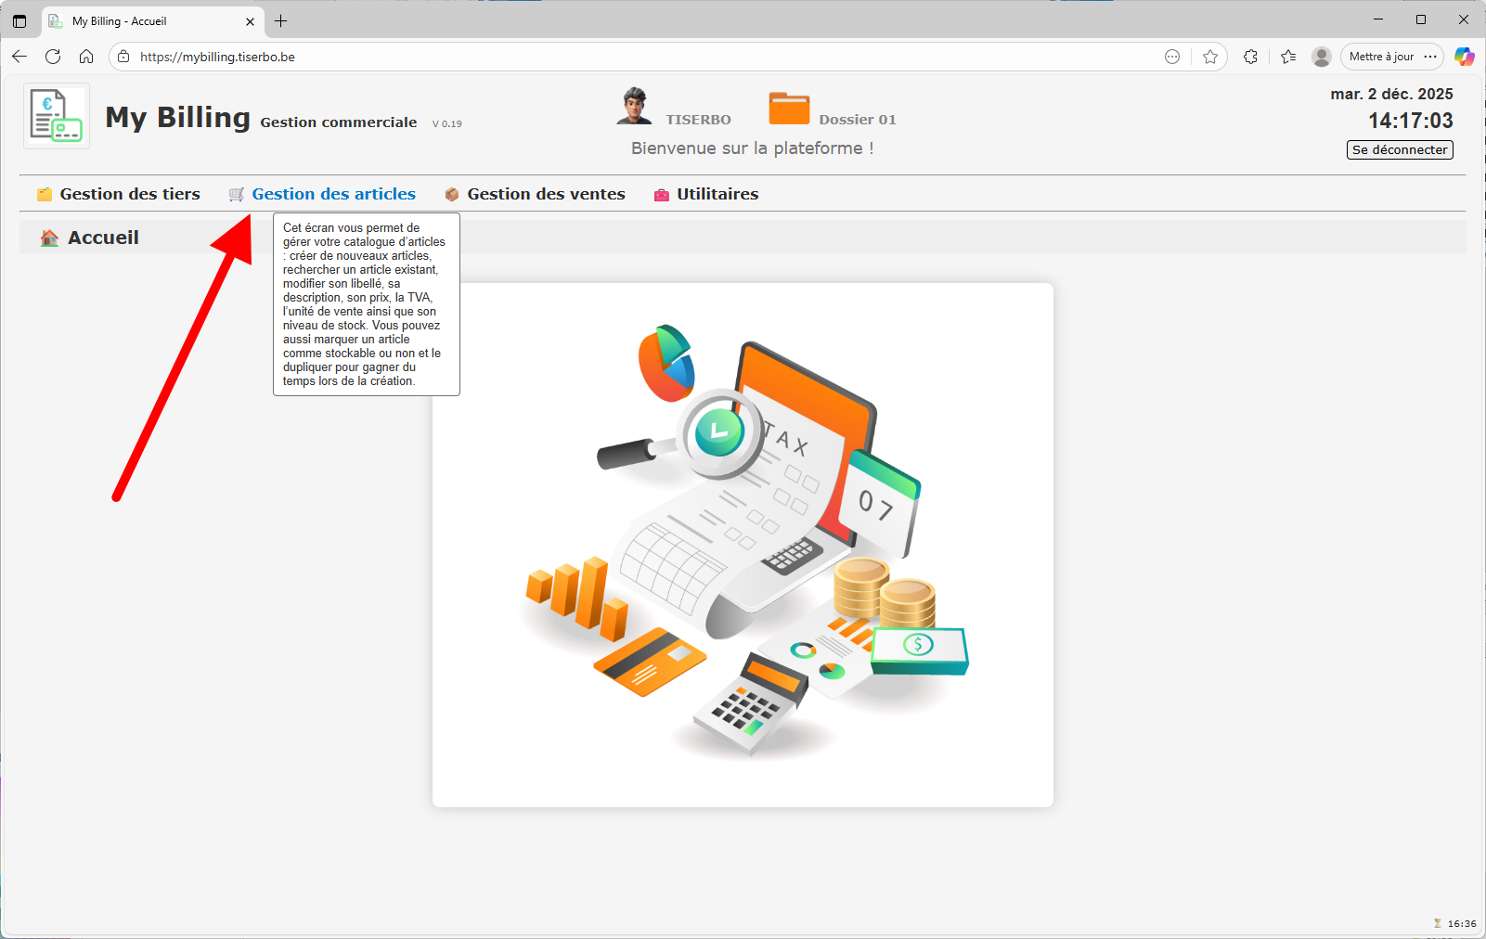Open the browser extensions icon
The image size is (1486, 939).
click(x=1250, y=57)
